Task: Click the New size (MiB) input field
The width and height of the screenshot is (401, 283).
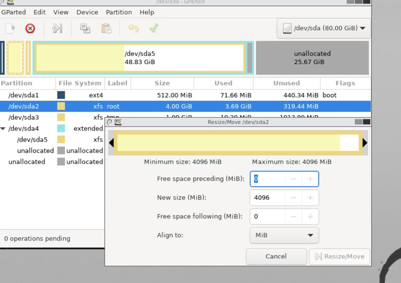Action: pos(267,198)
